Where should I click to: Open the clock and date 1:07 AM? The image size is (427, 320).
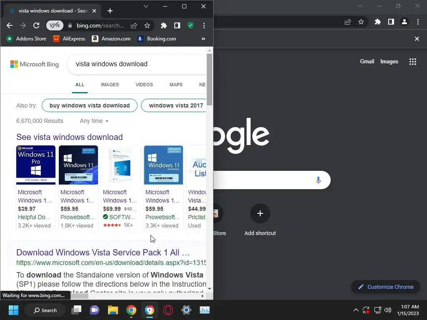408,310
